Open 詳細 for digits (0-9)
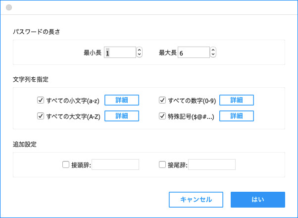 pos(236,100)
